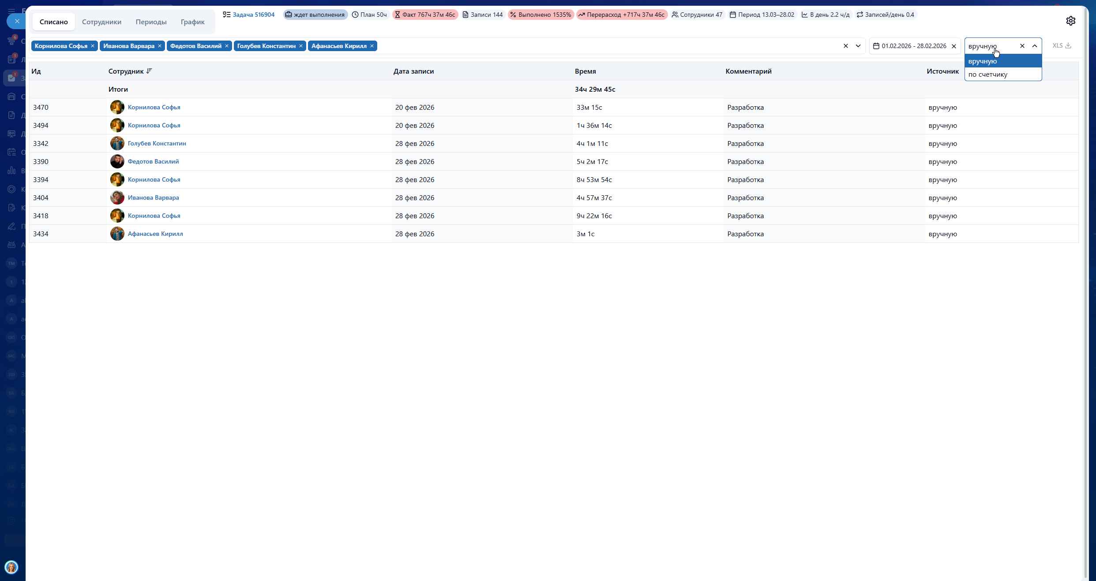Close the panel with the blue X button
1096x581 pixels.
tap(17, 21)
